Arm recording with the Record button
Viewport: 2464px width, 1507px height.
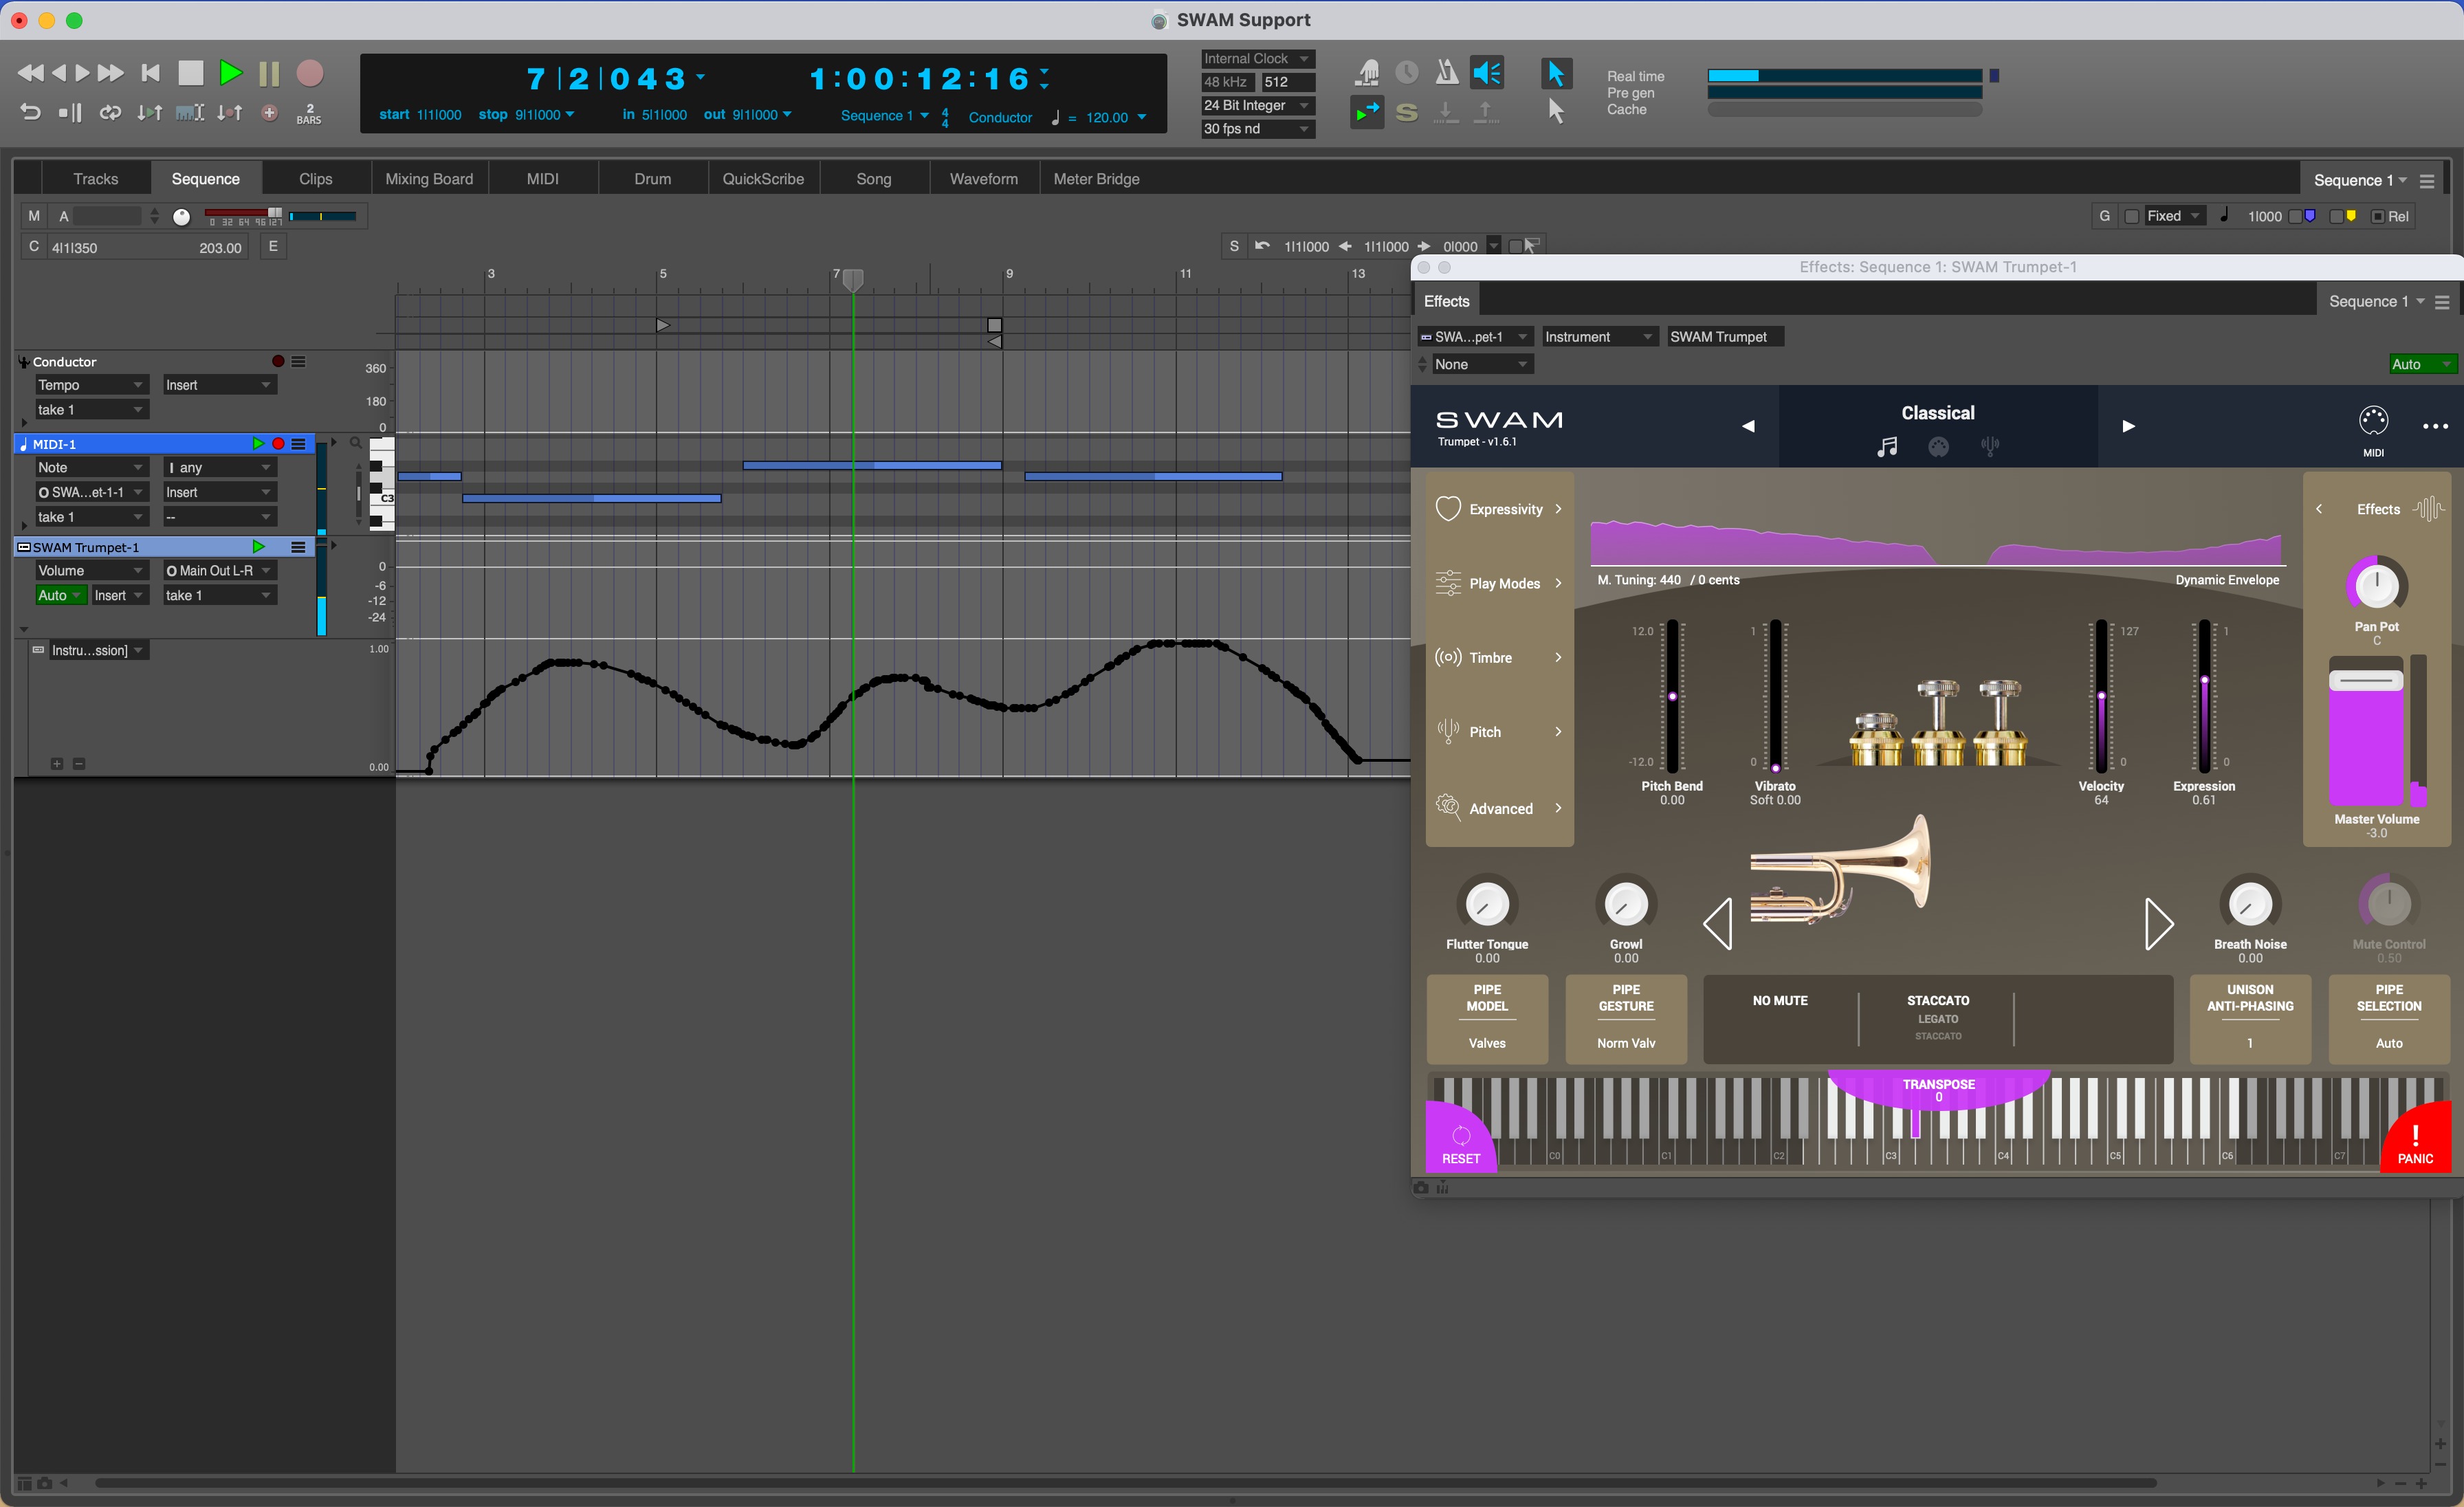[310, 73]
